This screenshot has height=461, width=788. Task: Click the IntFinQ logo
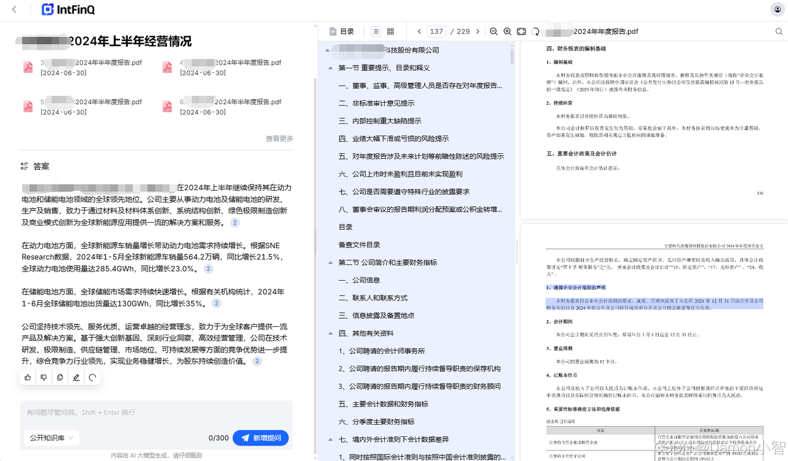coord(68,10)
